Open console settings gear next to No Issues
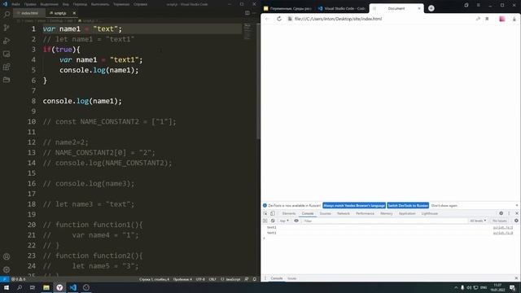Viewport: 521px width, 293px height. [516, 221]
